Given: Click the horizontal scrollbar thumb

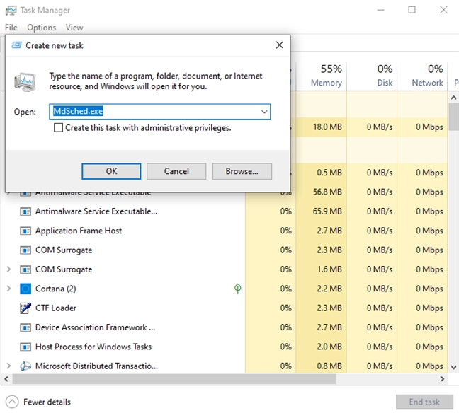Looking at the screenshot, I should click(x=174, y=379).
